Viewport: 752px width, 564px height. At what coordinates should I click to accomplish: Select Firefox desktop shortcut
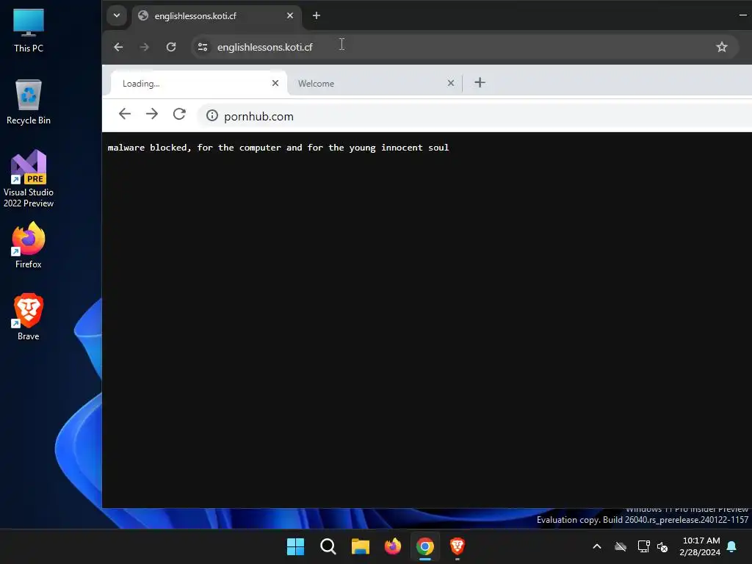tap(29, 245)
